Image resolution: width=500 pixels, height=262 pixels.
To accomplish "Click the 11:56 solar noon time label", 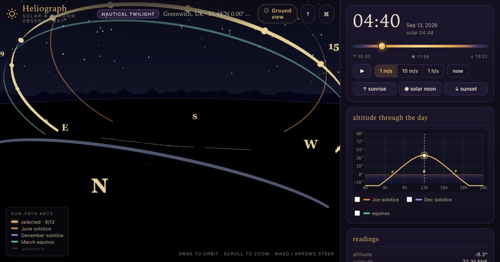I will tap(420, 57).
